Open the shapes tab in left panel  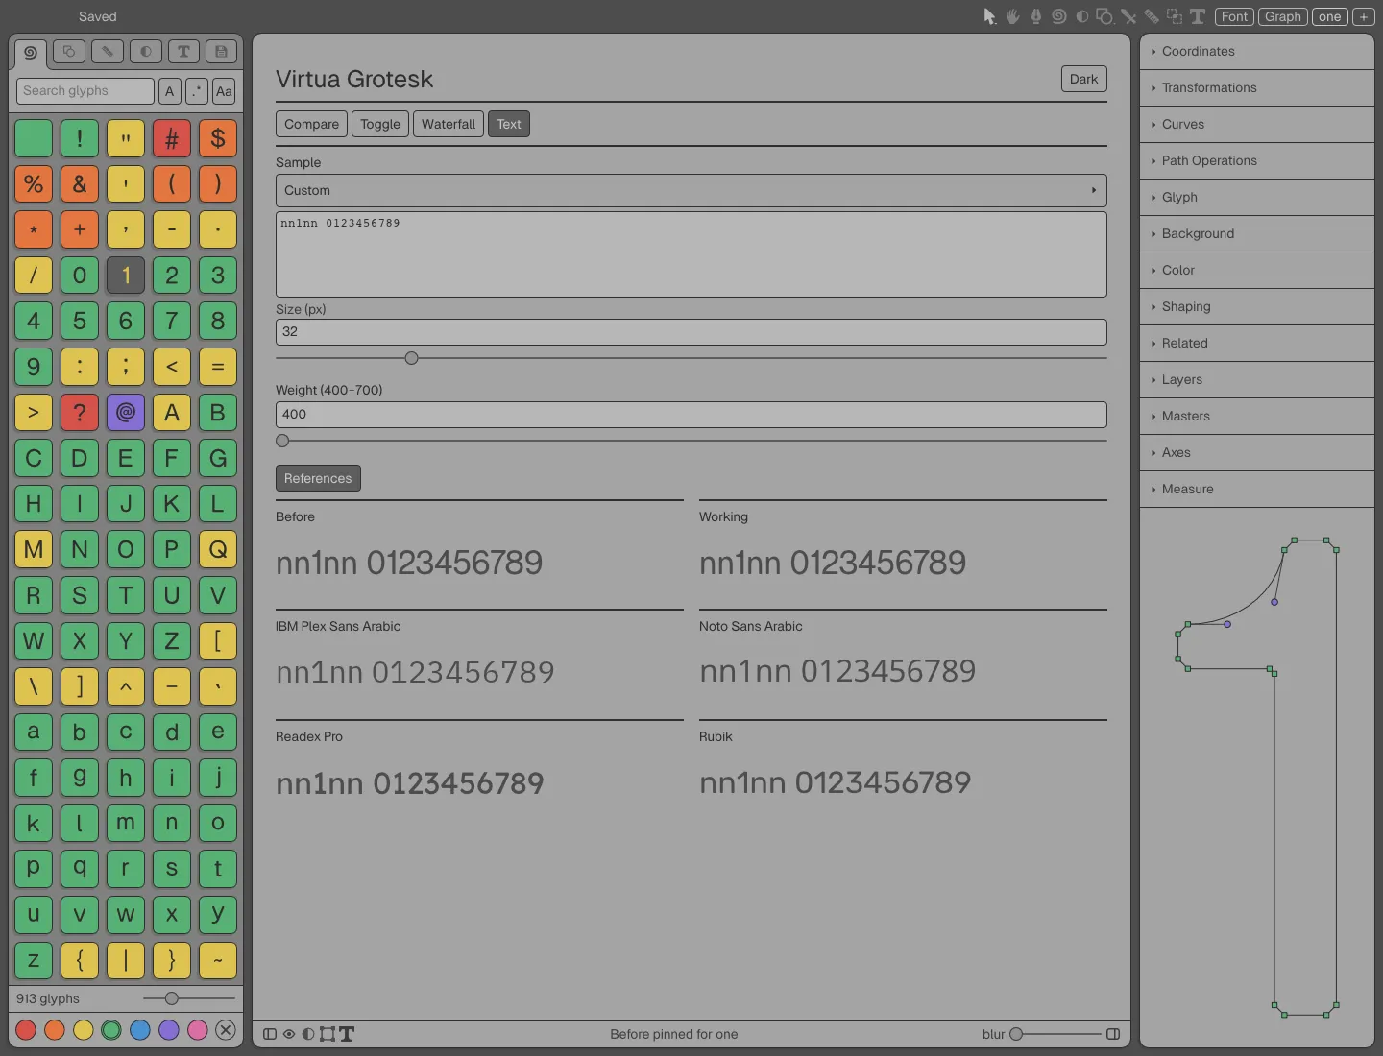(x=69, y=52)
